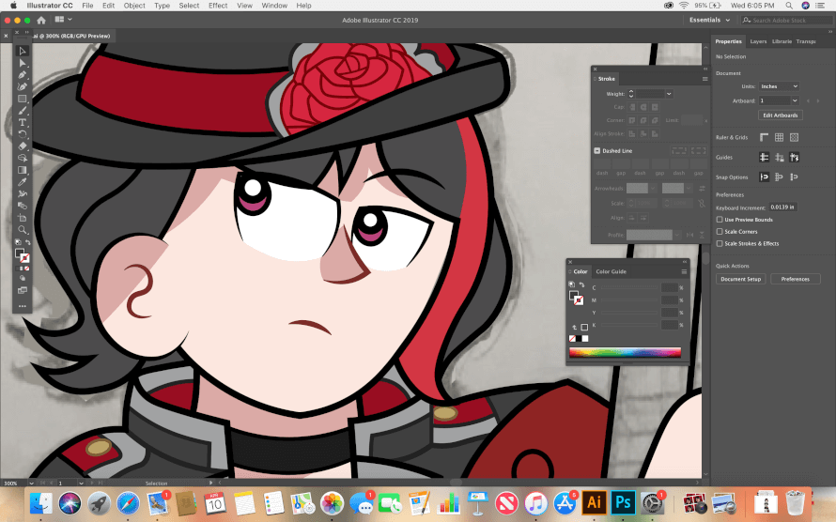Toggle Snap to Point option icon
This screenshot has height=522, width=836.
click(x=764, y=177)
